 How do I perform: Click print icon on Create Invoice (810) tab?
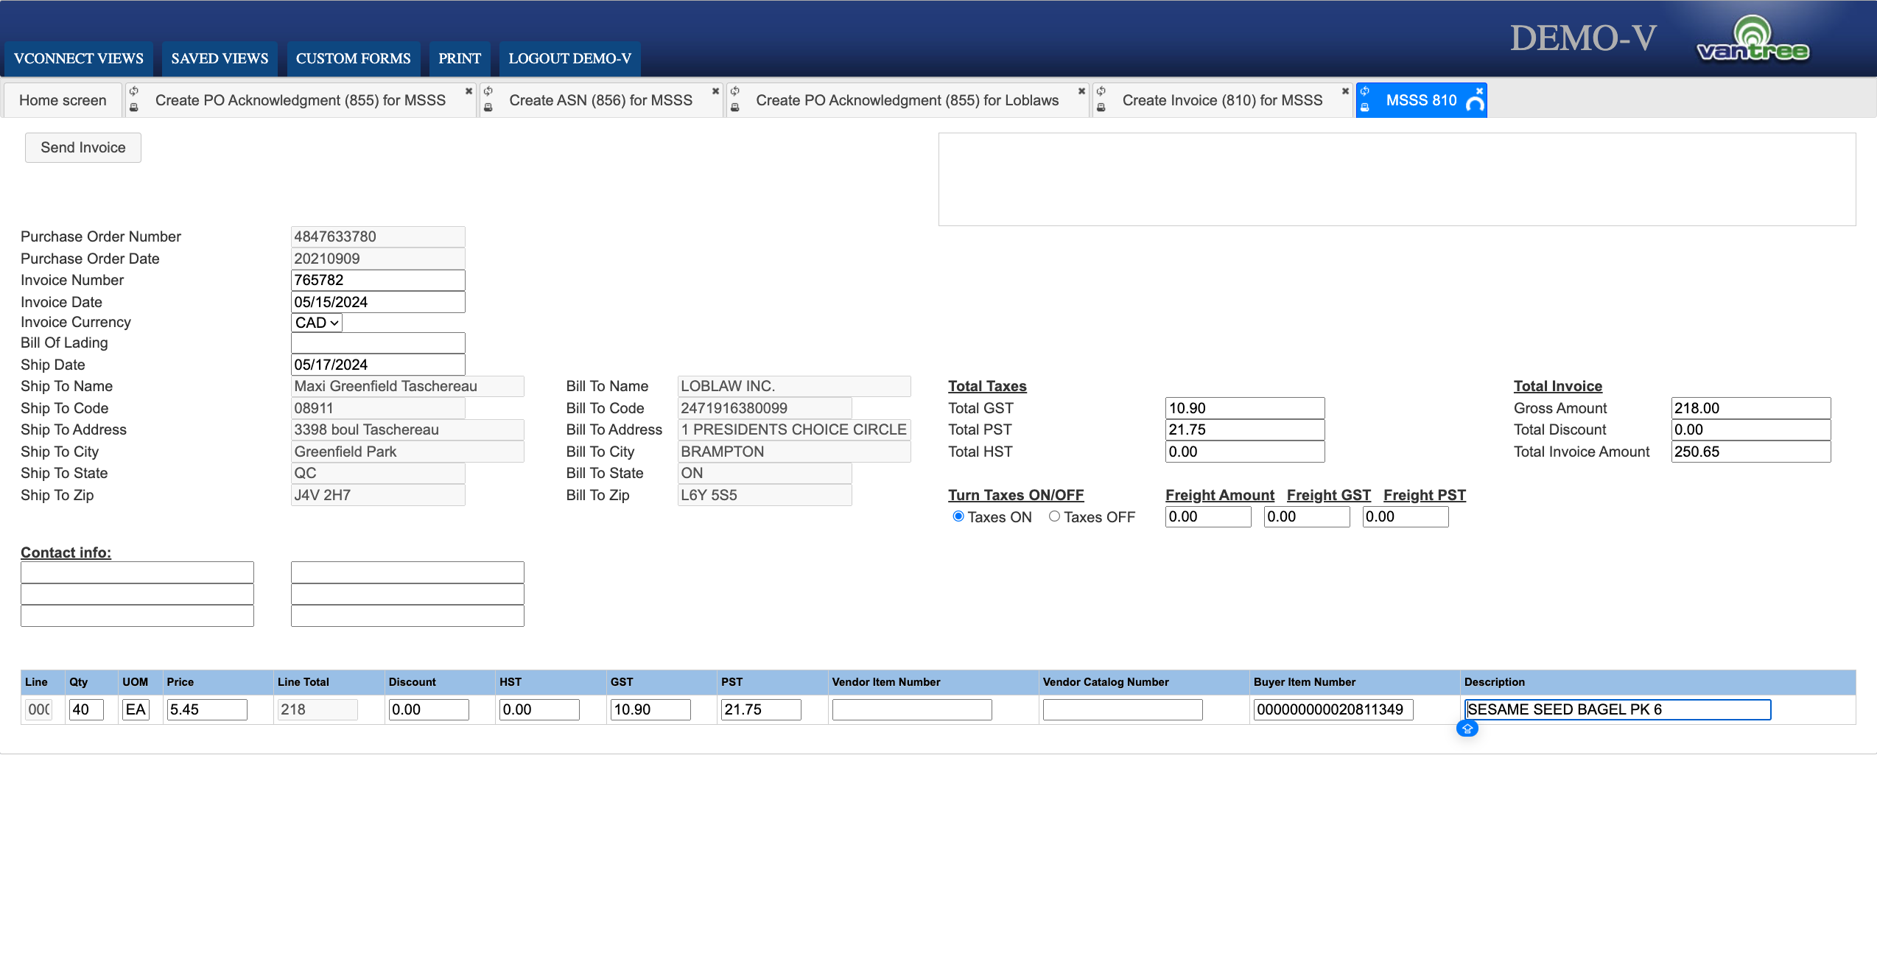pos(1101,108)
